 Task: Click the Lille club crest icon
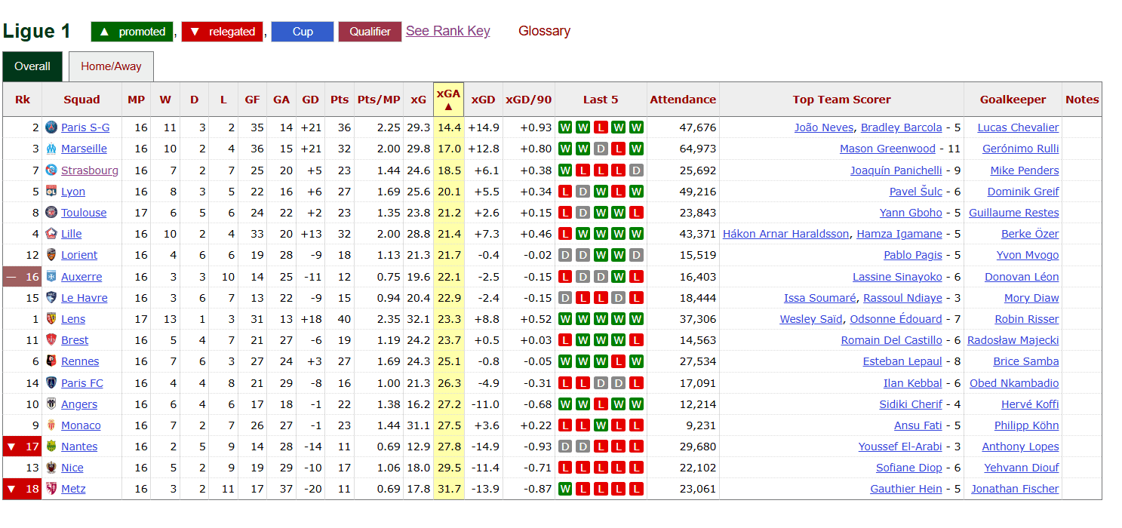51,234
